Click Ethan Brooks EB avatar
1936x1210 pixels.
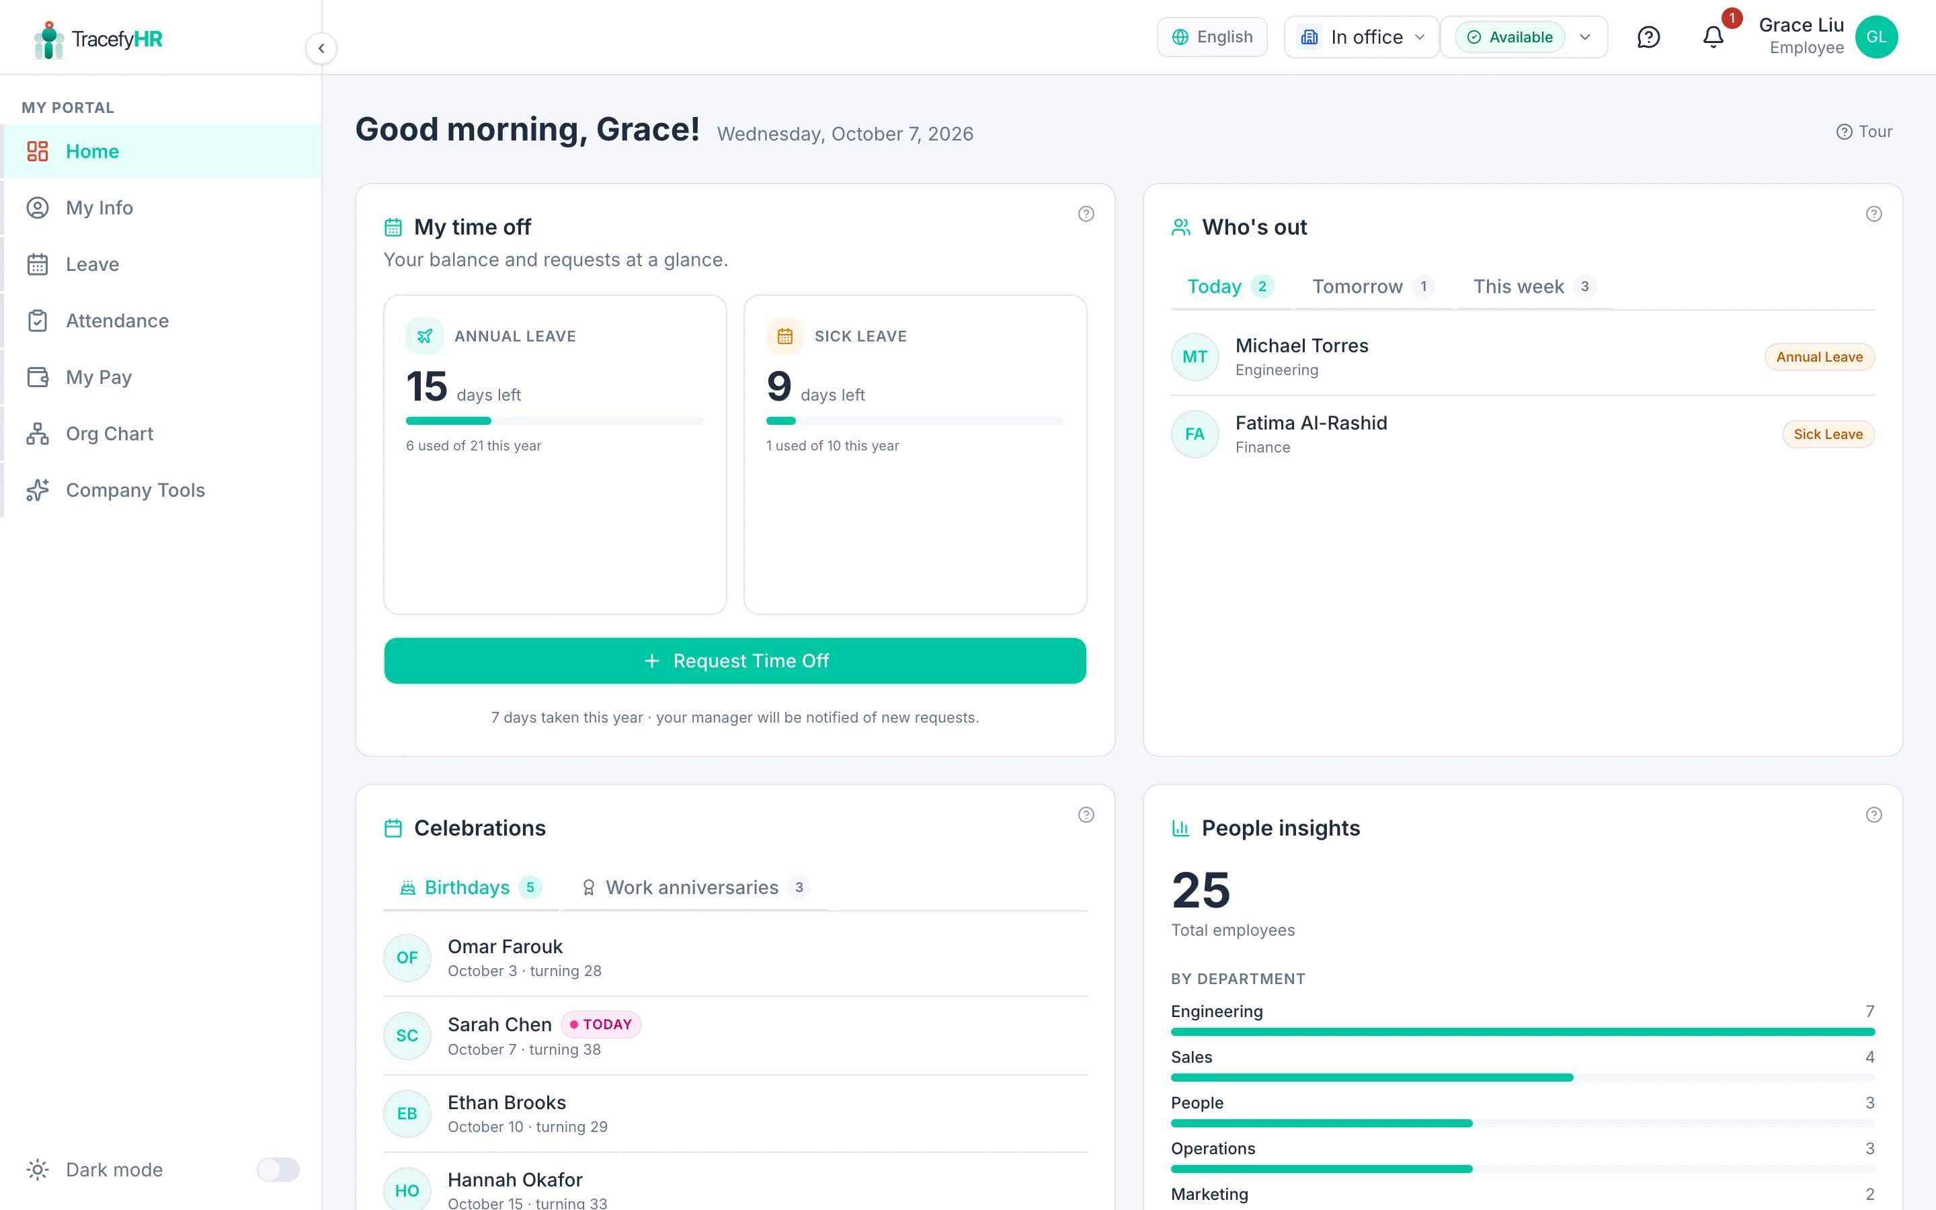[x=407, y=1113]
